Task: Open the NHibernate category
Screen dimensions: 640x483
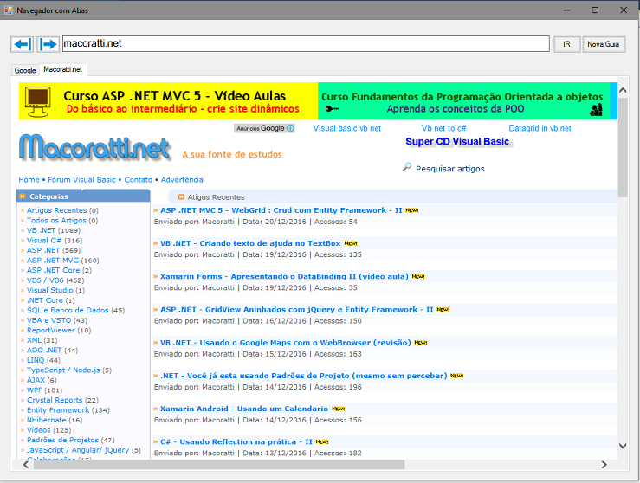Action: click(x=46, y=420)
